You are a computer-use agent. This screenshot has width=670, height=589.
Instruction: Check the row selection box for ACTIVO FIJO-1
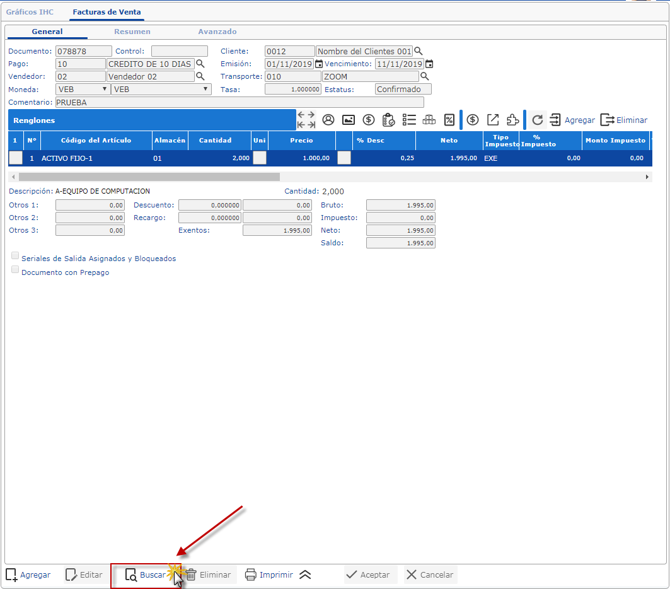click(15, 158)
